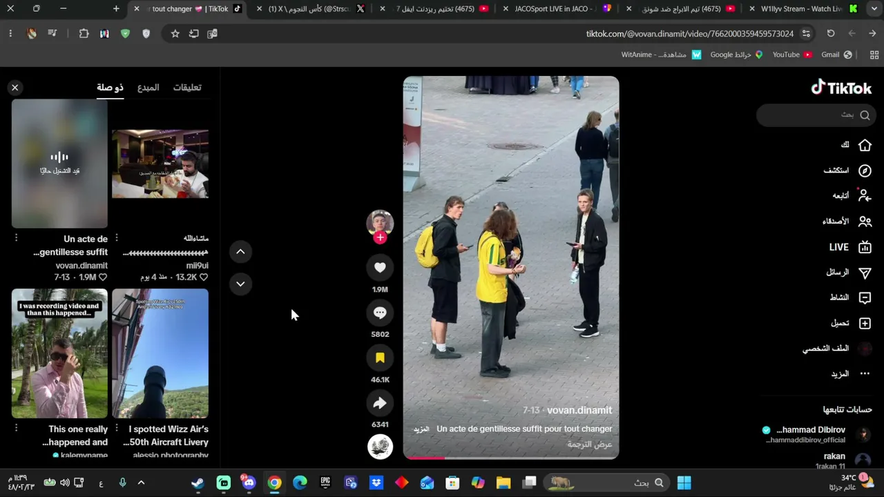Share the video using the arrow icon
Screen dimensions: 884x497
tap(380, 403)
